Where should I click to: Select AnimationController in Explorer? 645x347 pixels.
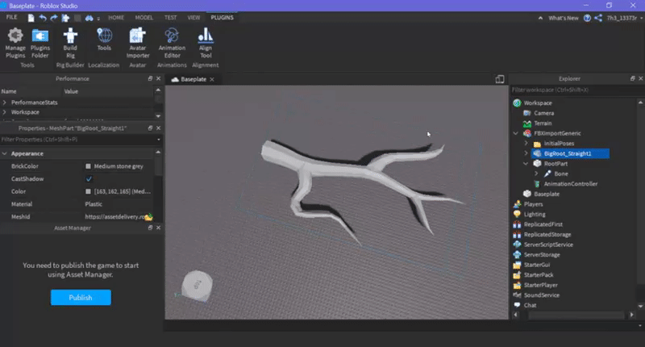pyautogui.click(x=570, y=184)
